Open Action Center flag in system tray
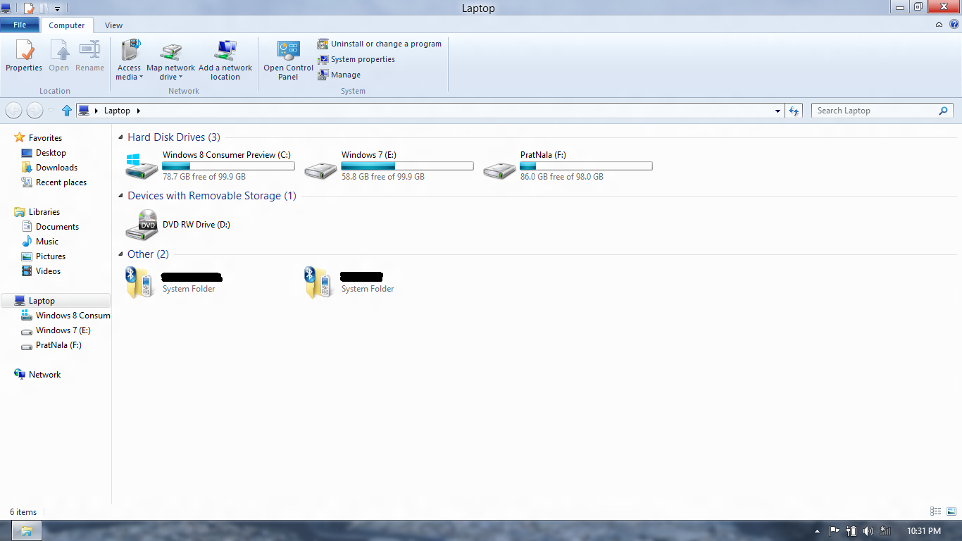The width and height of the screenshot is (962, 541). (834, 531)
